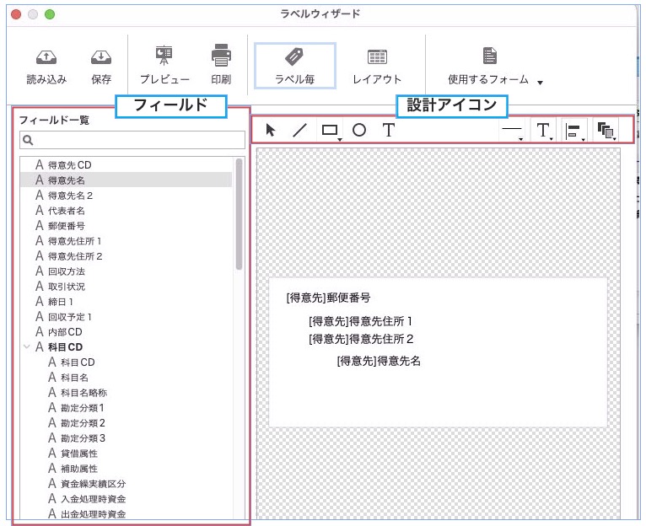Open プレビュー preview

point(164,56)
